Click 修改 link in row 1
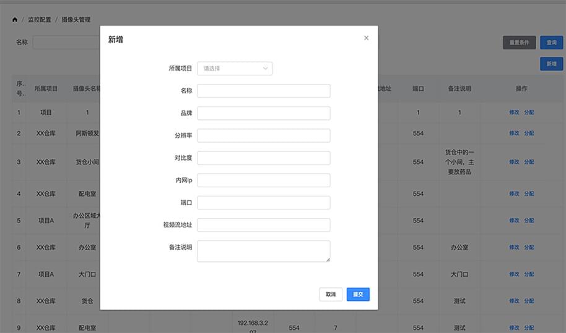 514,112
